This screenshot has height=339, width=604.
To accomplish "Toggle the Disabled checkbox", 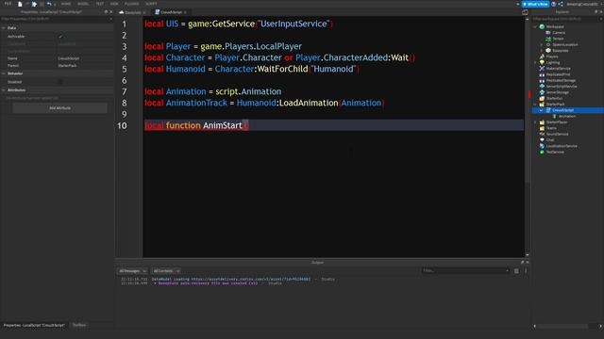I will point(60,82).
